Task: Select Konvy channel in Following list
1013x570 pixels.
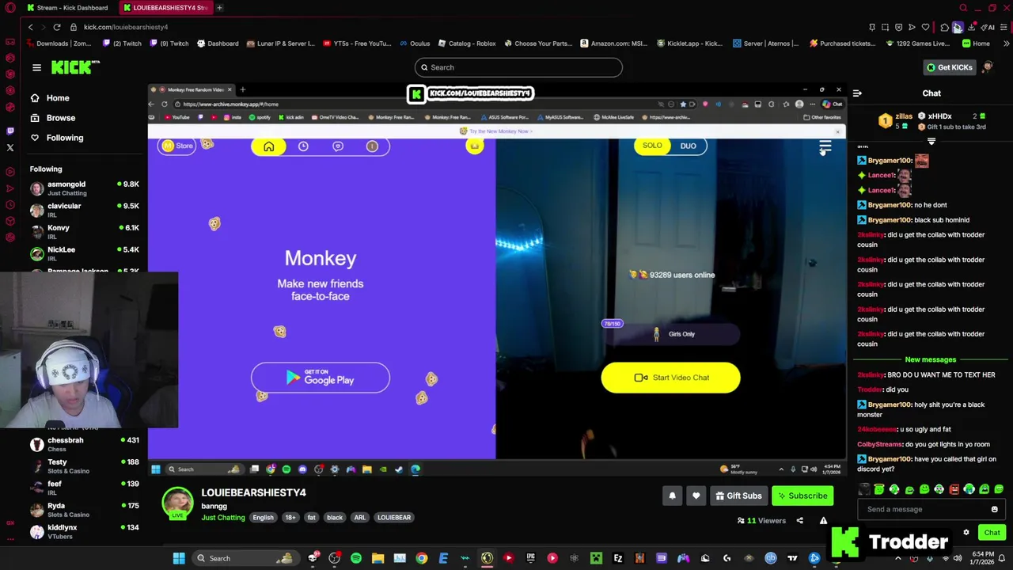Action: pos(84,232)
